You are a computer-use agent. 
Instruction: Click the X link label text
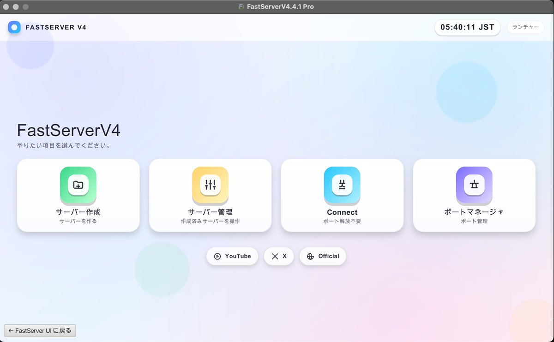click(284, 256)
